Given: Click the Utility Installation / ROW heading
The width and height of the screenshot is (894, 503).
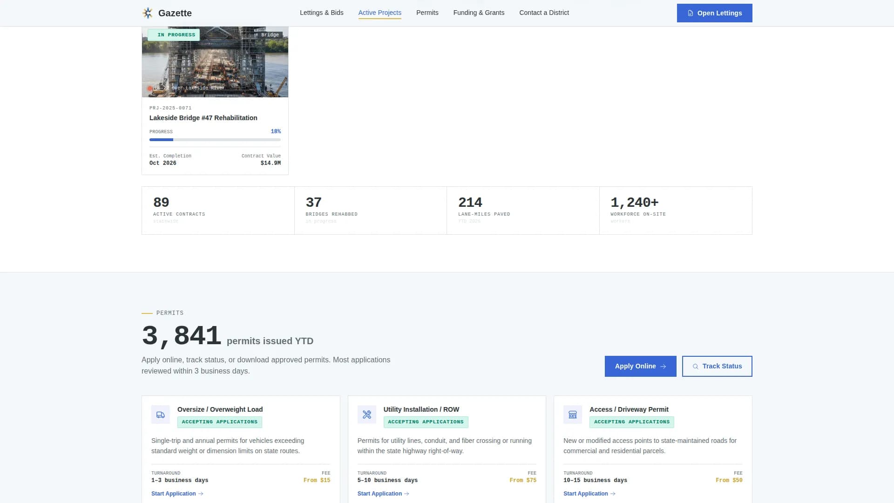Looking at the screenshot, I should [421, 409].
